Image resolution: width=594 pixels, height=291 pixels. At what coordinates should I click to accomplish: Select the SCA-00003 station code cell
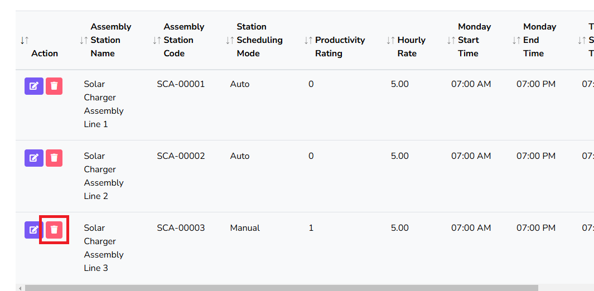181,228
